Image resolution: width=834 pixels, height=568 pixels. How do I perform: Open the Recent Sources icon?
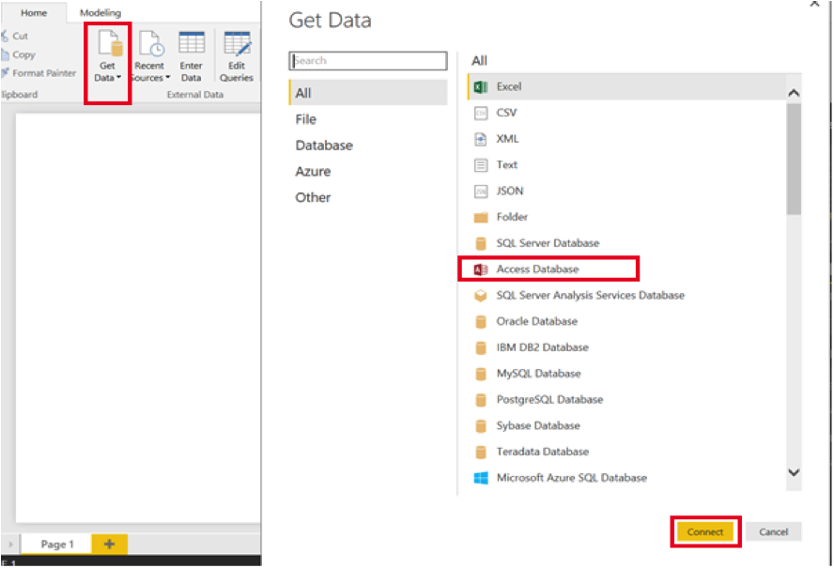(152, 43)
